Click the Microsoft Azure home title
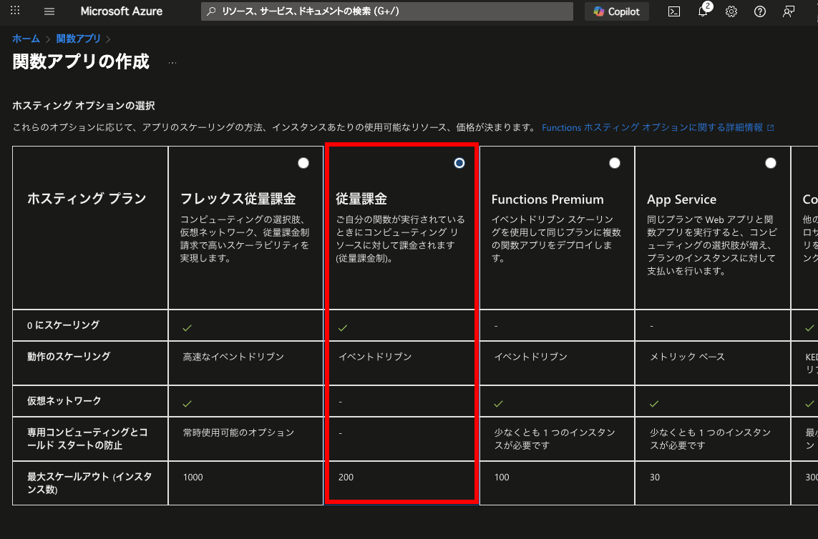Screen dimensions: 818x539 pos(122,11)
